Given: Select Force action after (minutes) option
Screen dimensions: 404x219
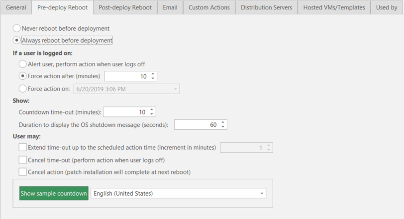Looking at the screenshot, I should [23, 76].
